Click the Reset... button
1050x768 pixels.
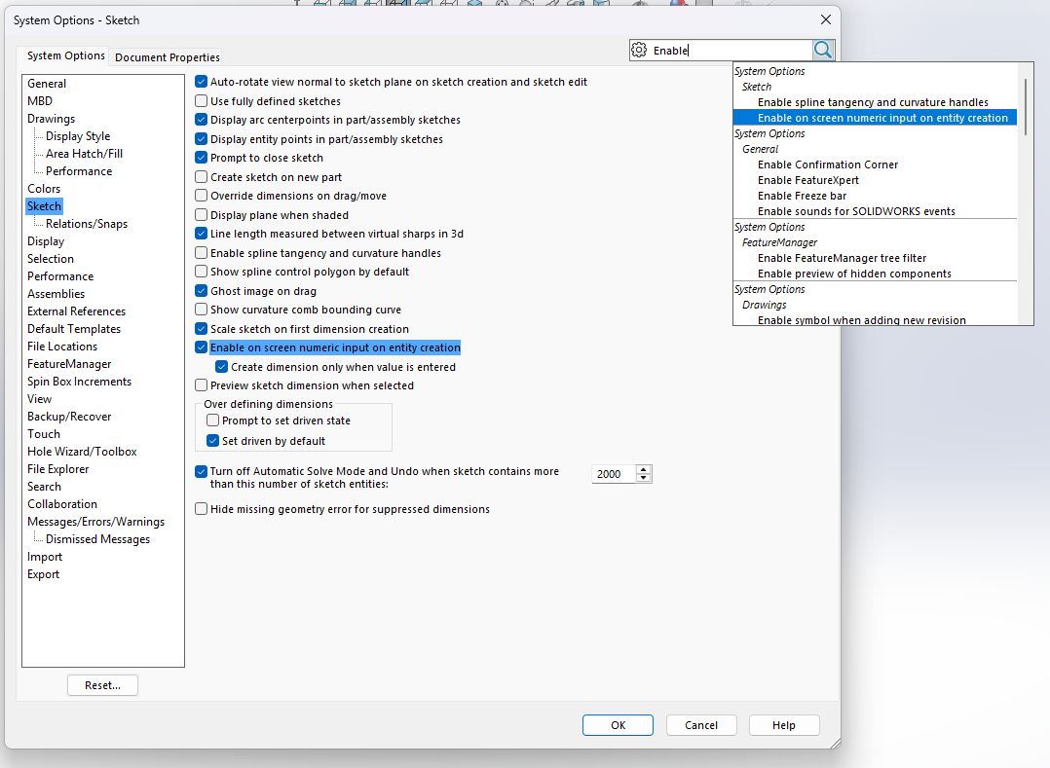pos(102,685)
